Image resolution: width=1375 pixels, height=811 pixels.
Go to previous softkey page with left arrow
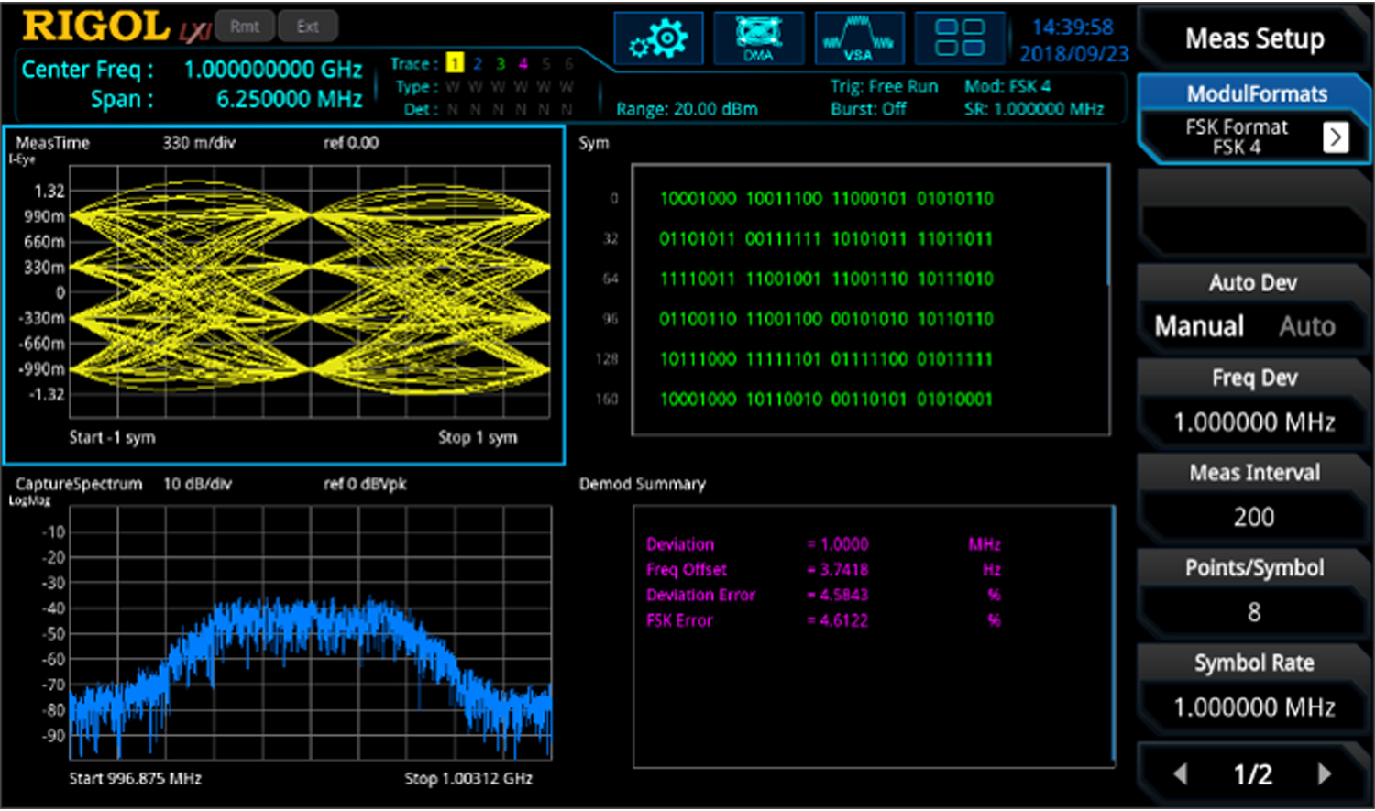pyautogui.click(x=1181, y=773)
